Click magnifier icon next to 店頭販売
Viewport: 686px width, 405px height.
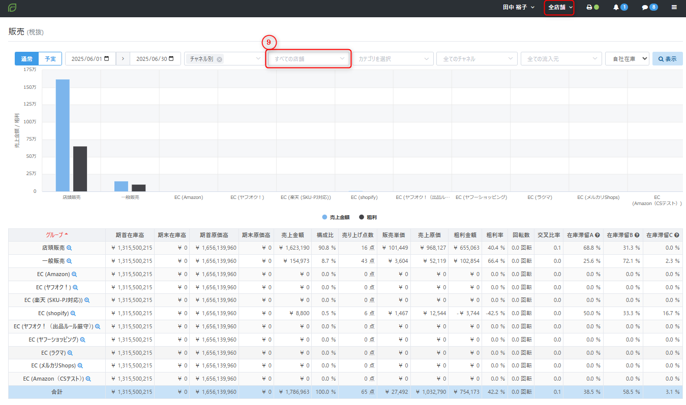click(x=69, y=248)
